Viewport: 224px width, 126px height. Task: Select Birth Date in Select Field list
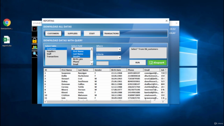tap(81, 59)
